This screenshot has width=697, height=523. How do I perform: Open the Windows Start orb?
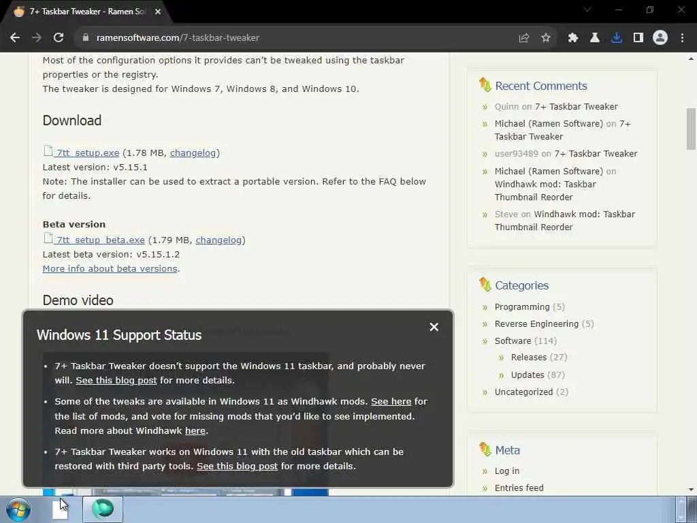[18, 509]
